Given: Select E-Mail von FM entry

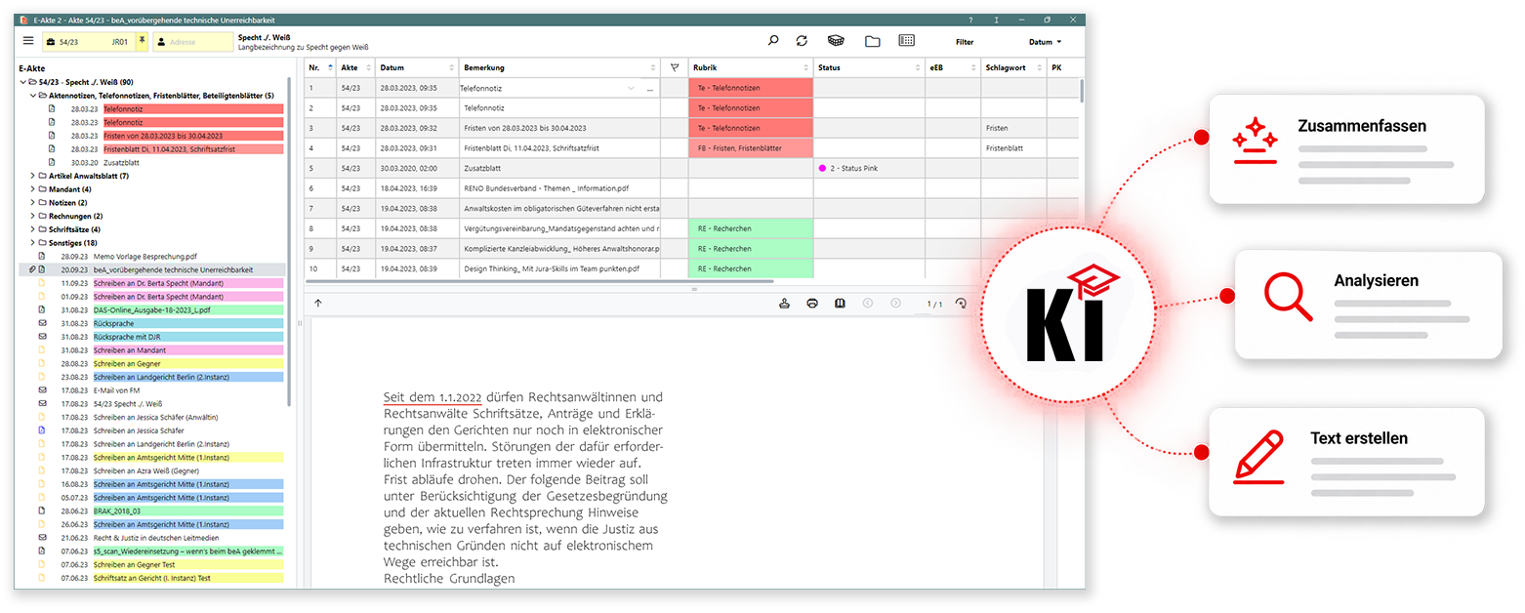Looking at the screenshot, I should coord(117,389).
